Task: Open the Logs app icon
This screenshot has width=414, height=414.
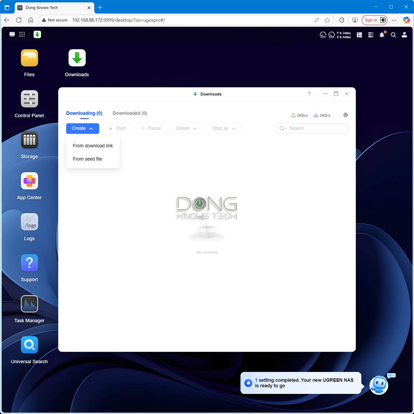Action: point(29,222)
